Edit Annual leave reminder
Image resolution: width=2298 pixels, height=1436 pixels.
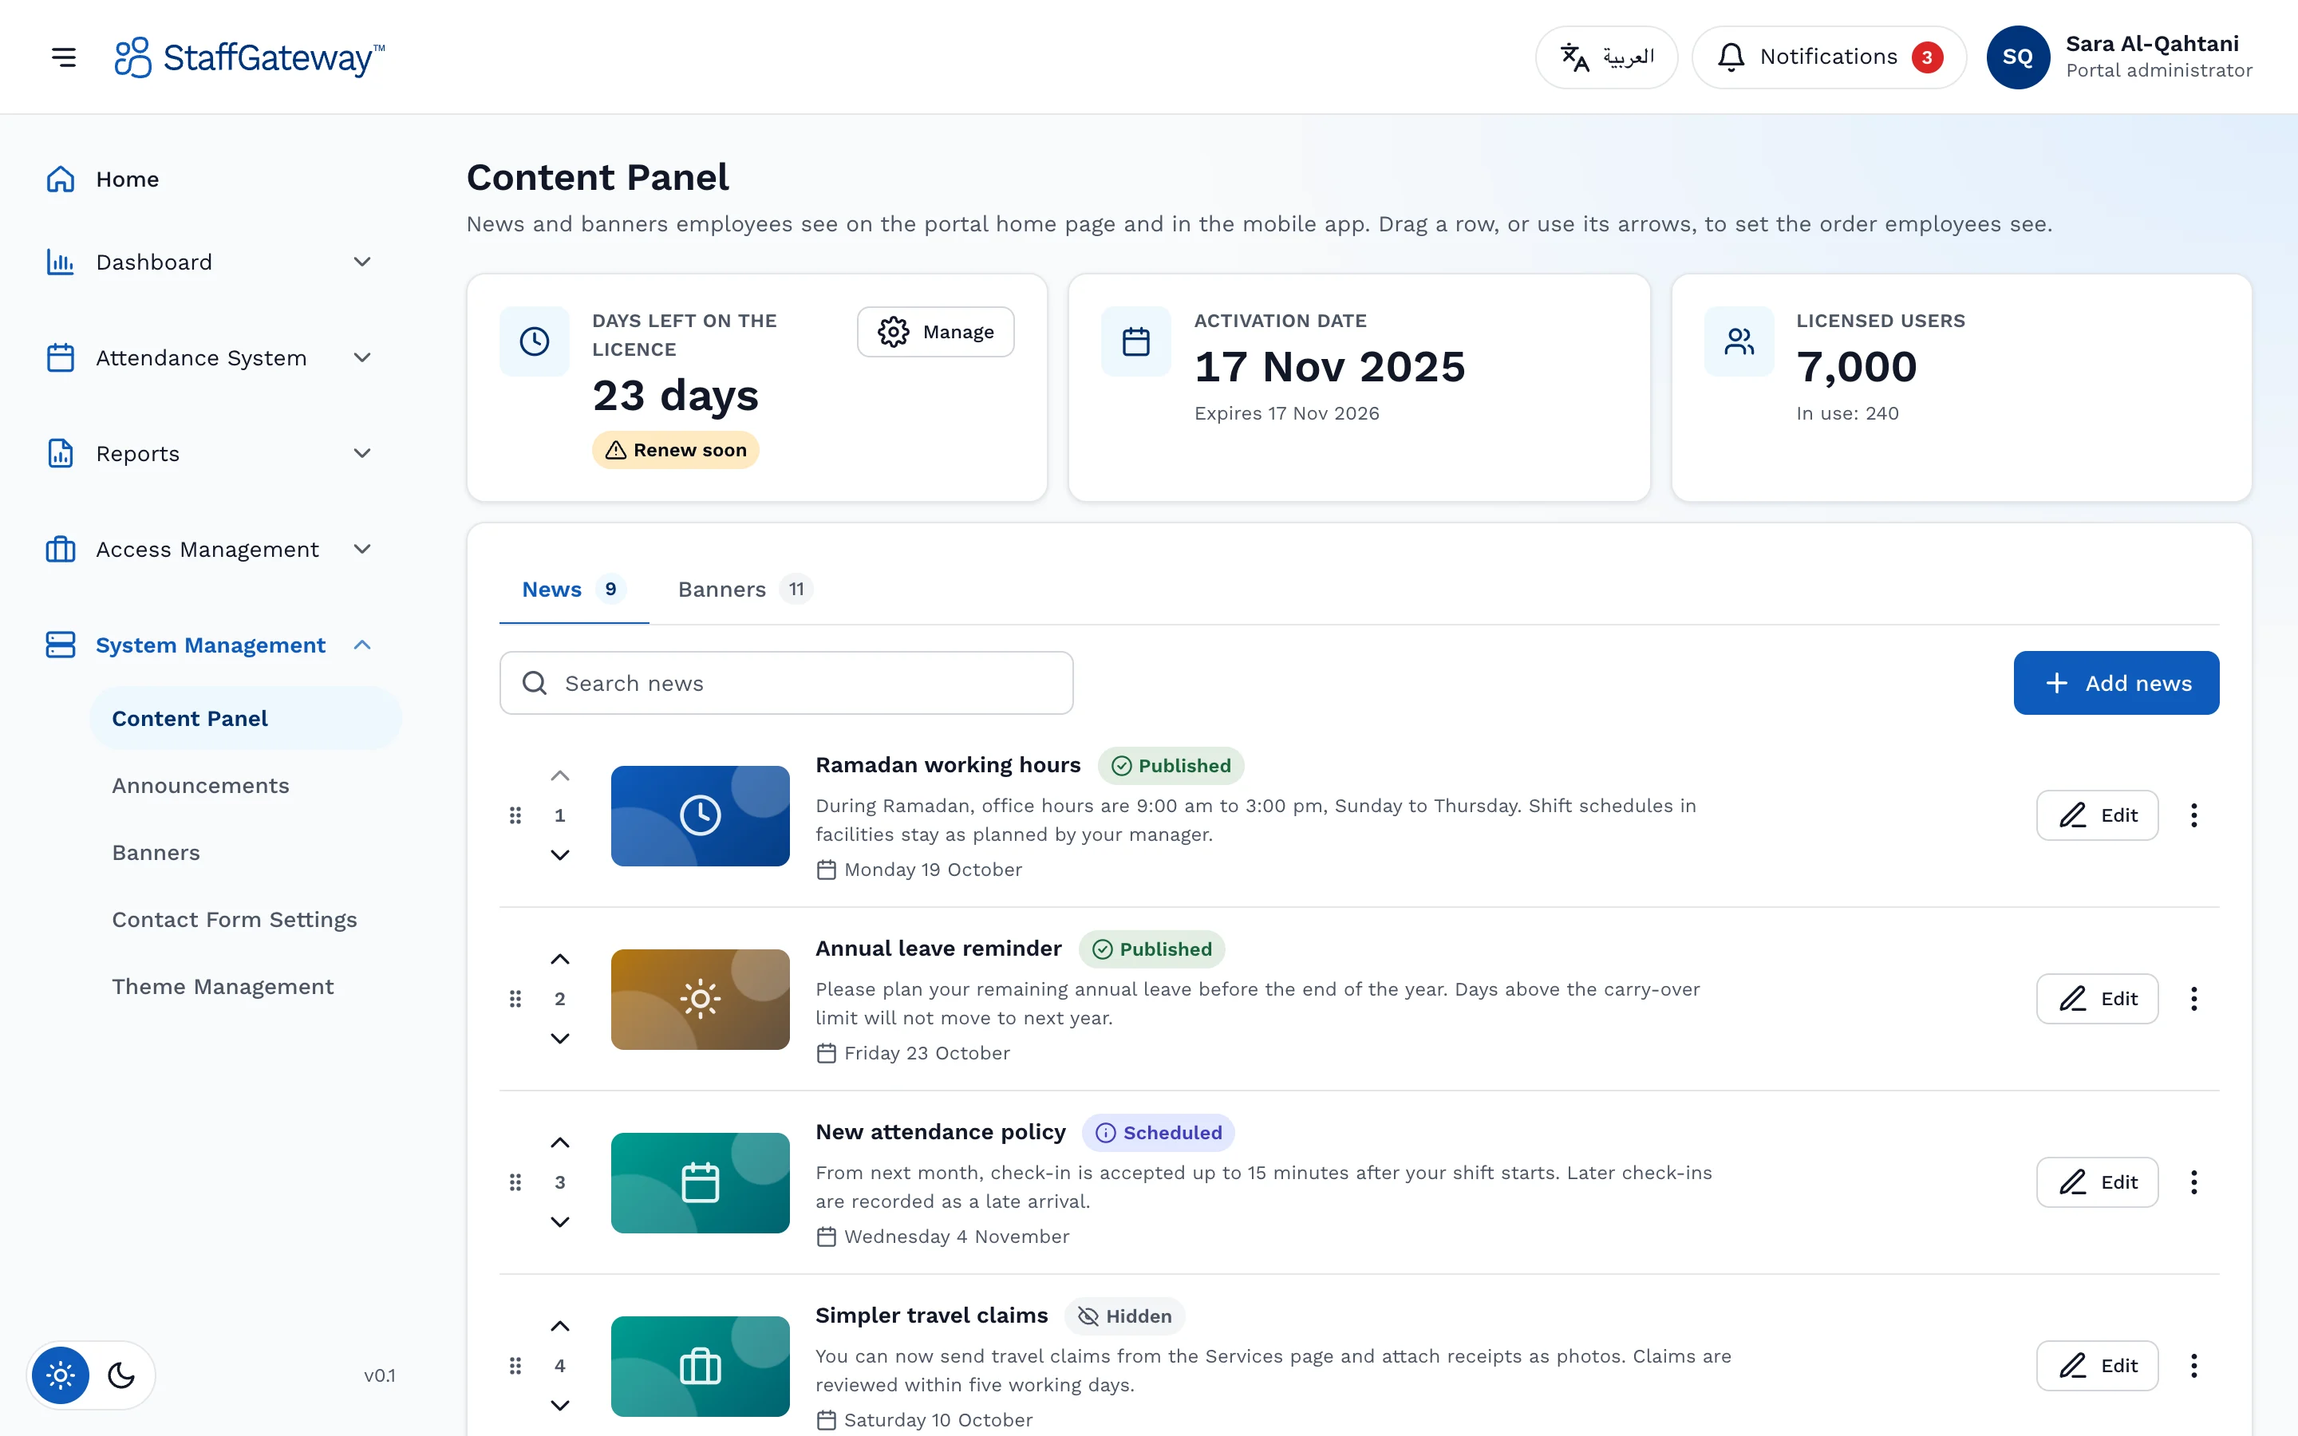point(2097,998)
